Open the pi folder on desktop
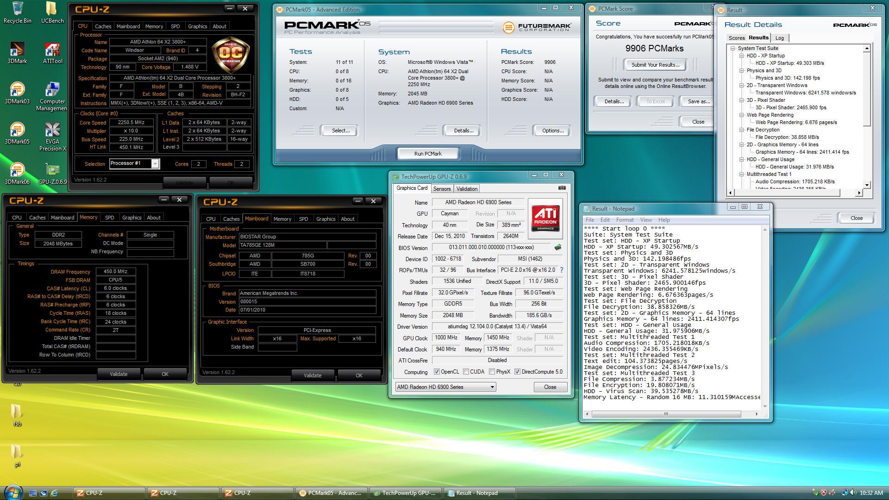 (17, 456)
